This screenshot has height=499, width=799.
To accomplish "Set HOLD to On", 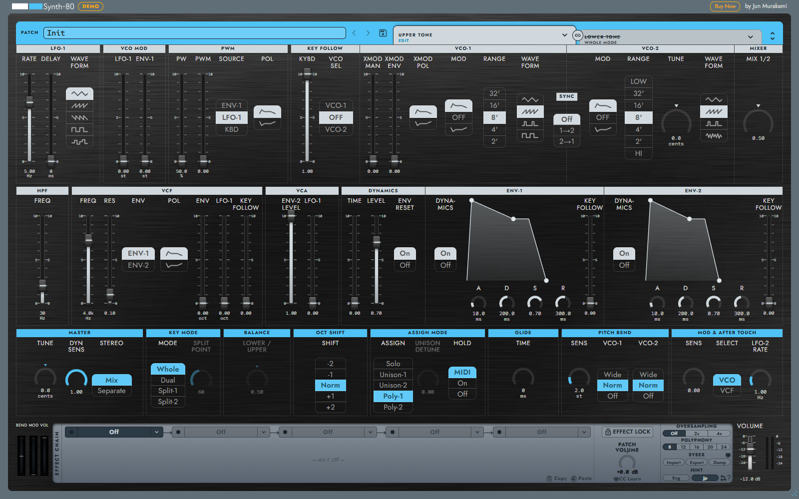I will point(462,384).
